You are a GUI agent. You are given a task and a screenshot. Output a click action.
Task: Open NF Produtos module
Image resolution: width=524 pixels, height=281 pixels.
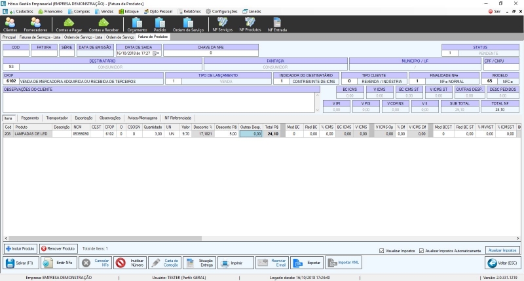click(x=250, y=24)
